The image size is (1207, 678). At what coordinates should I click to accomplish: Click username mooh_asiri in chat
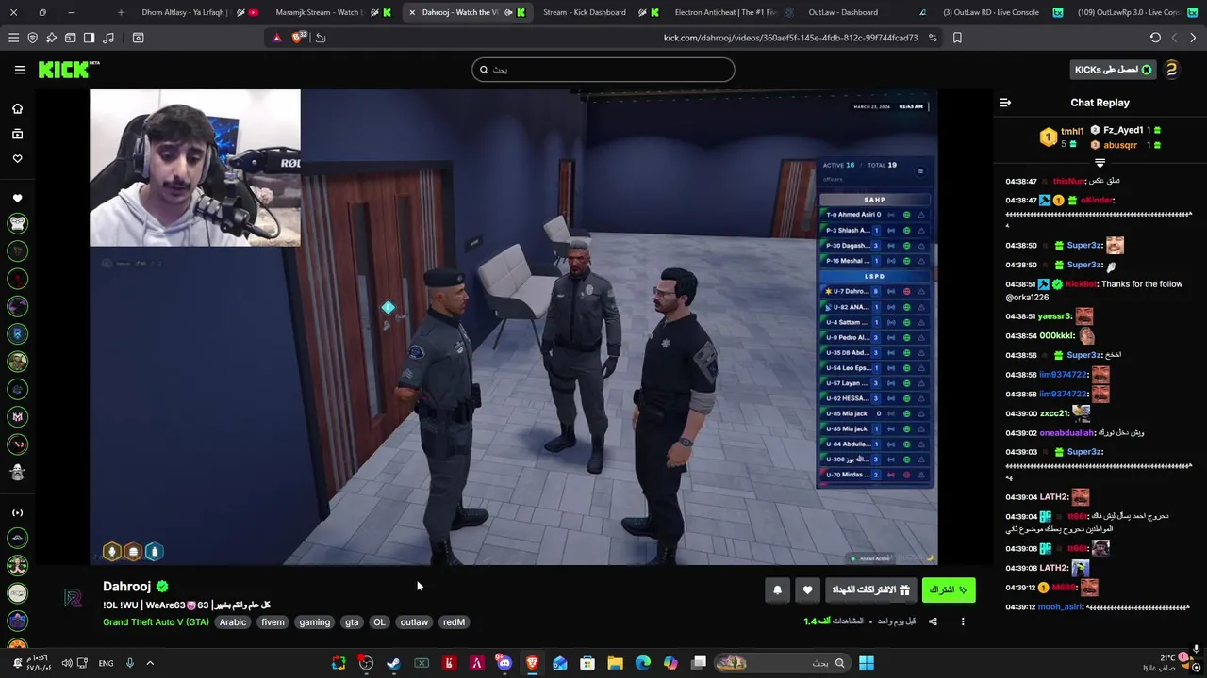[x=1060, y=607]
